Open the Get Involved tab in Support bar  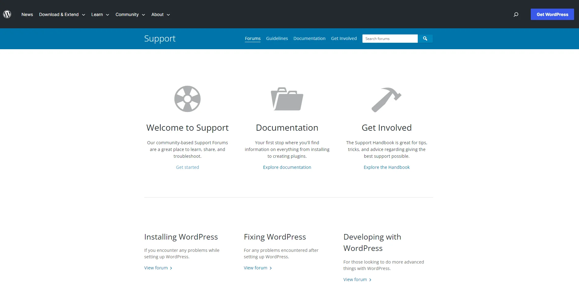point(344,38)
